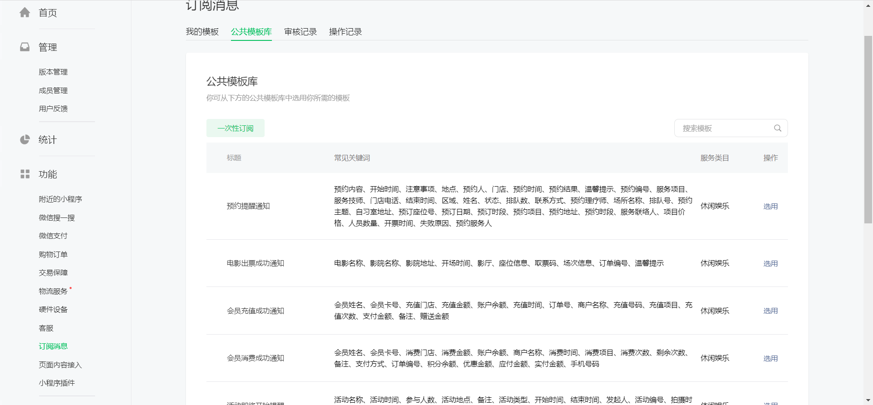Click 选用 for 预约提醒通知

(770, 206)
